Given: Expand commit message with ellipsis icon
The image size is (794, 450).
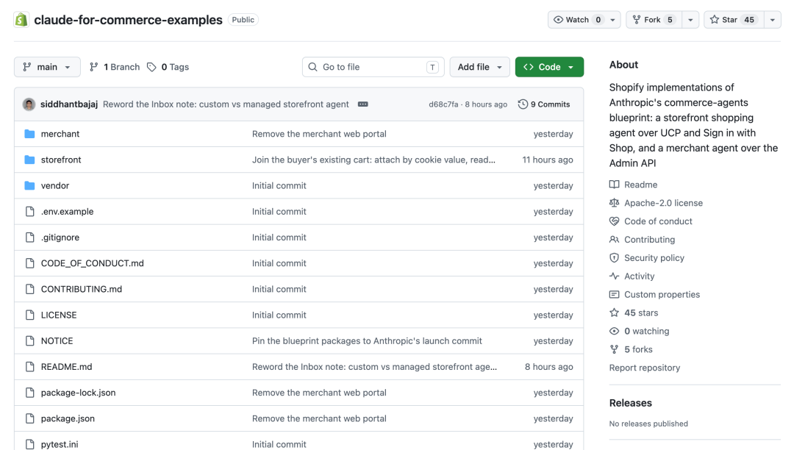Looking at the screenshot, I should (x=363, y=104).
